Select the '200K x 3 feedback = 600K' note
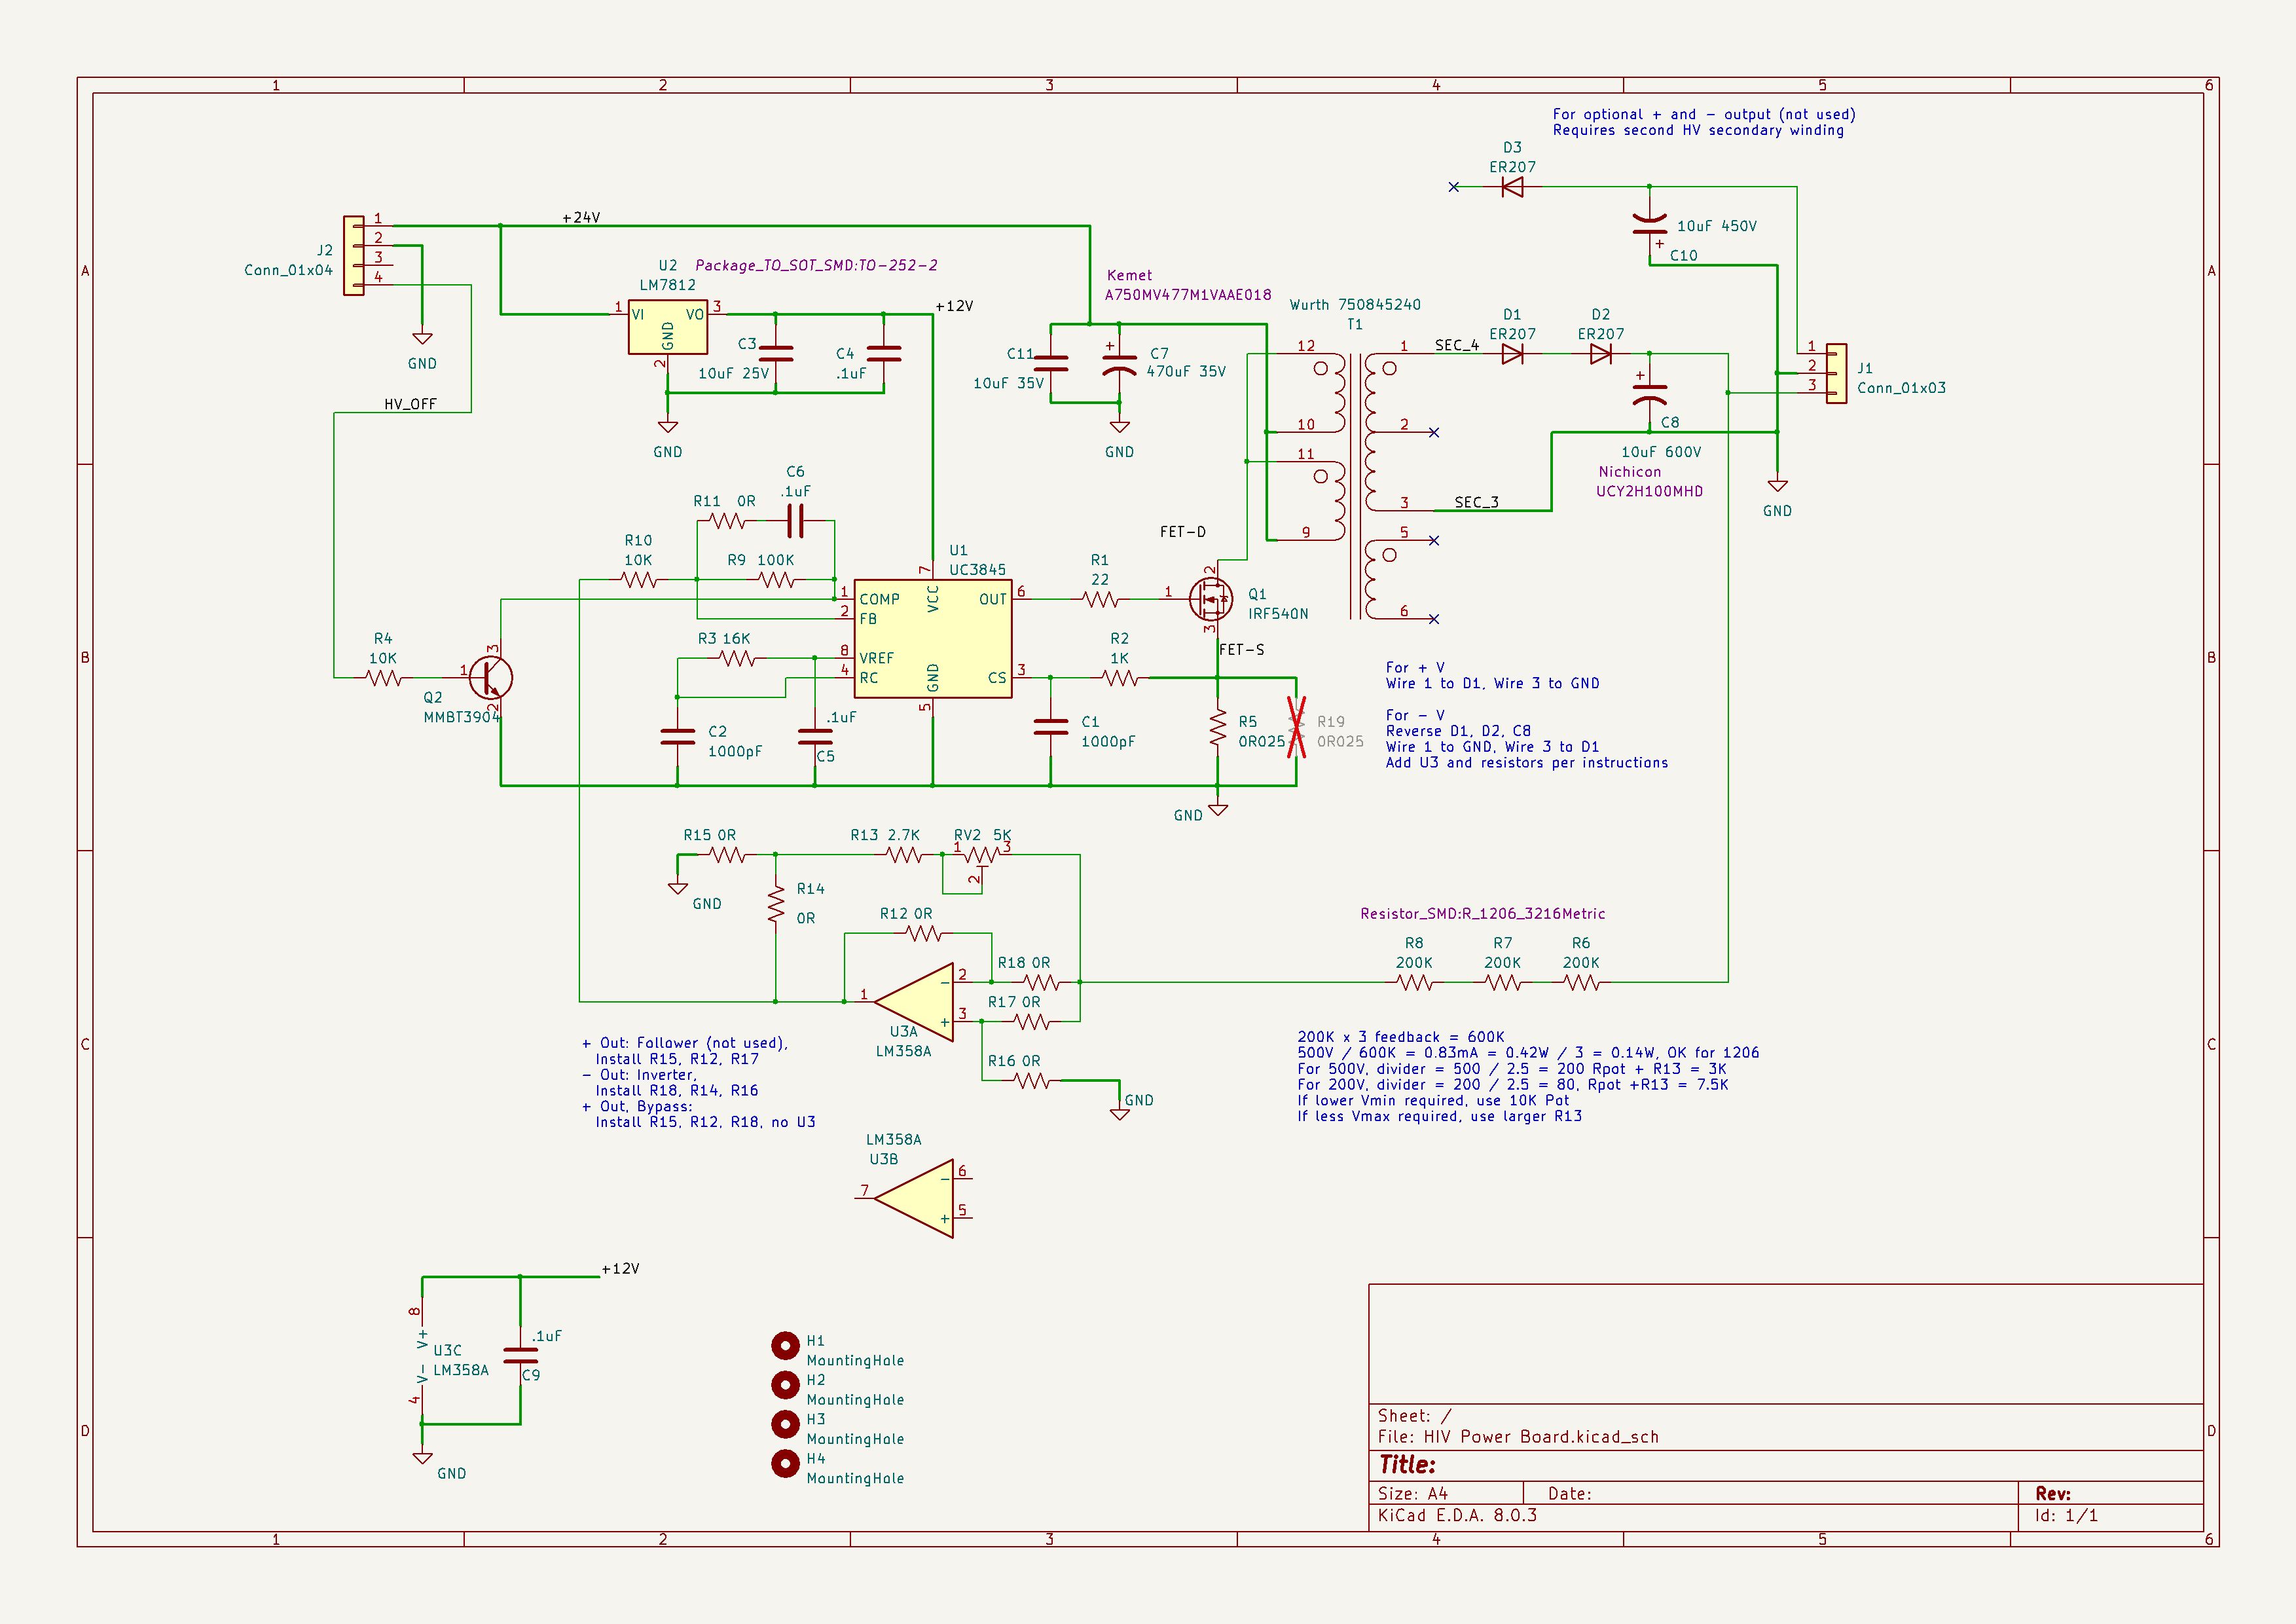Viewport: 2296px width, 1624px height. (x=1400, y=1037)
